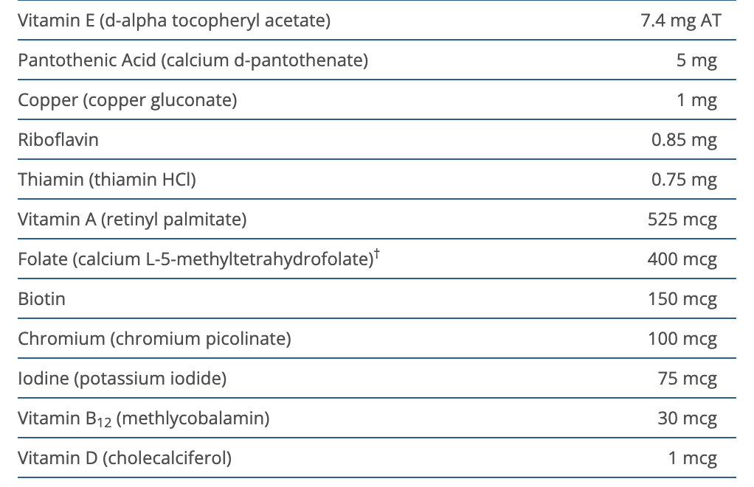
Task: Click the Vitamin A (retinyl palmitate) label
Action: (132, 219)
